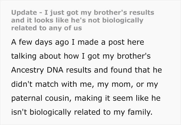The image size is (181, 125).
Task: Click "talking about how" in the second line
Action: [x=45, y=56]
